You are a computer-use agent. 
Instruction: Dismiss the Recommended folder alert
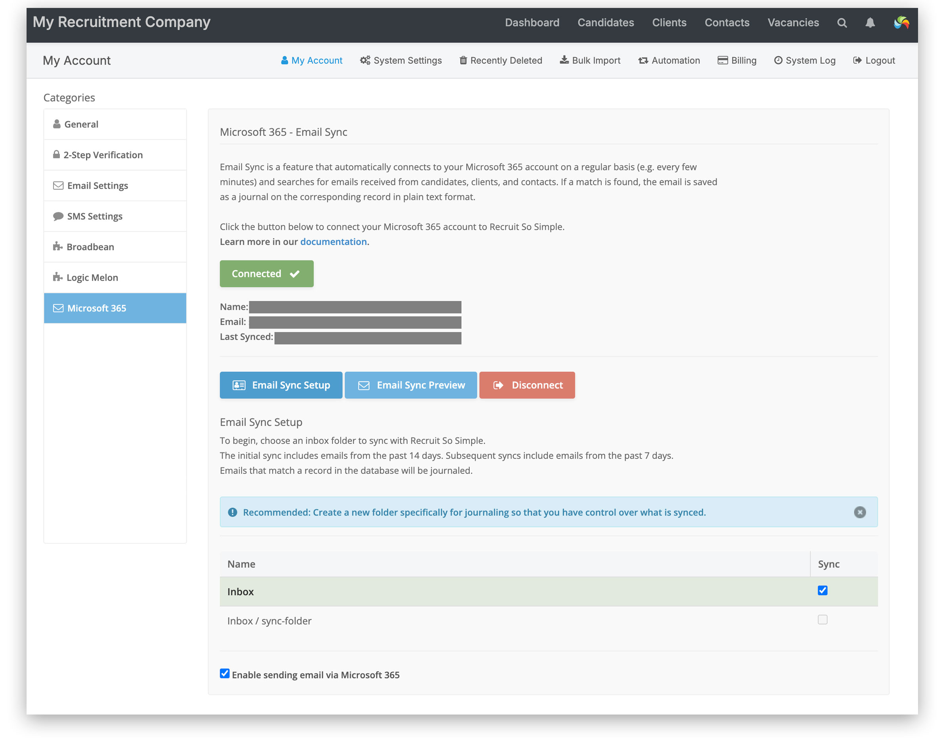(859, 512)
